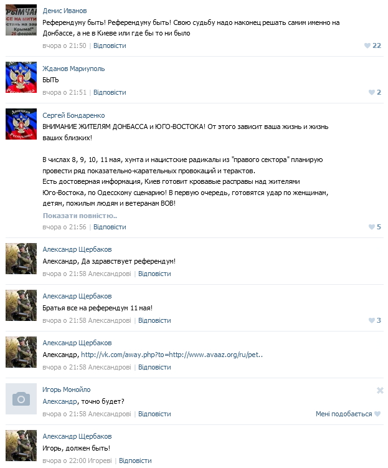Screen dimensions: 388x468
Task: Click Сергей Бондаренко's avatar image
Action: pos(21,124)
